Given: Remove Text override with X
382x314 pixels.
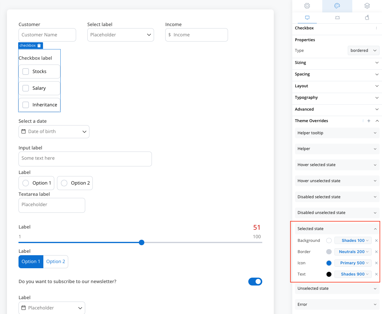Looking at the screenshot, I should click(376, 274).
